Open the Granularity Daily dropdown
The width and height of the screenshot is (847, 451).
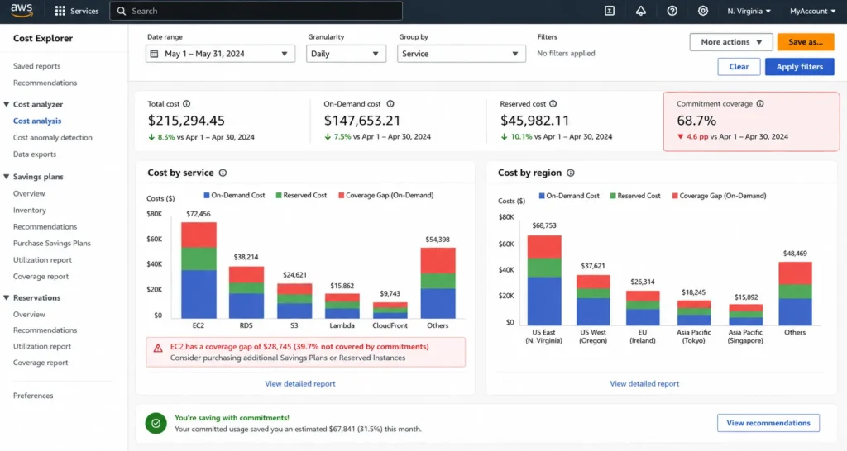[x=346, y=54]
